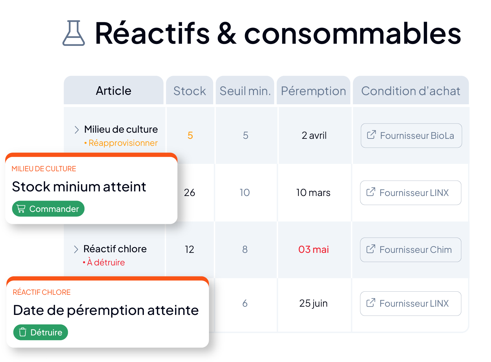Click the shopping cart icon in Commander
The image size is (491, 362).
click(21, 209)
